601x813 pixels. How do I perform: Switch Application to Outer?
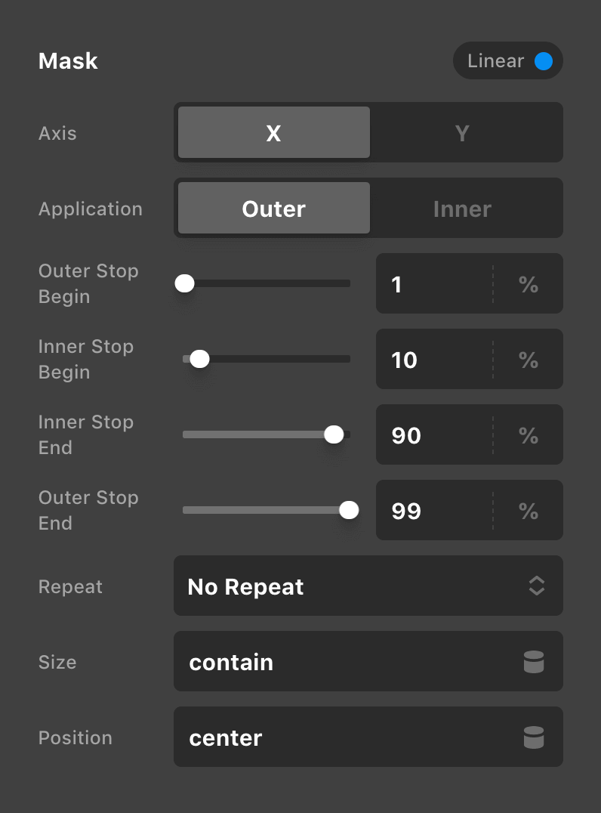(274, 209)
